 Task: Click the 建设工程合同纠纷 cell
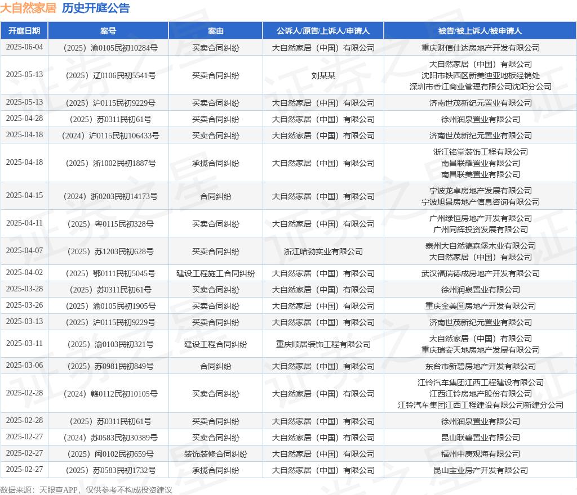[x=216, y=344]
